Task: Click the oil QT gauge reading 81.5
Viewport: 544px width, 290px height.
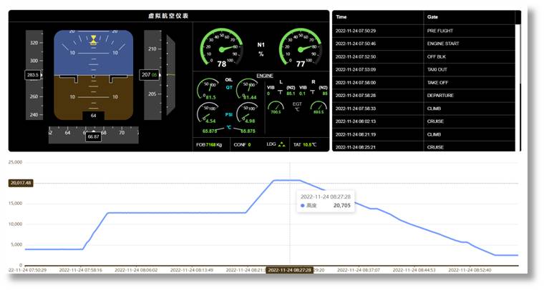Action: pyautogui.click(x=210, y=90)
